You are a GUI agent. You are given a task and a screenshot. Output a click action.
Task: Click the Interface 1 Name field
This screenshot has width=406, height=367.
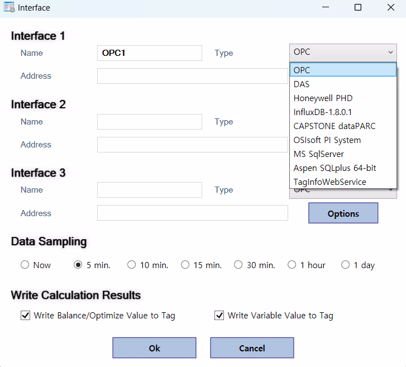click(150, 53)
